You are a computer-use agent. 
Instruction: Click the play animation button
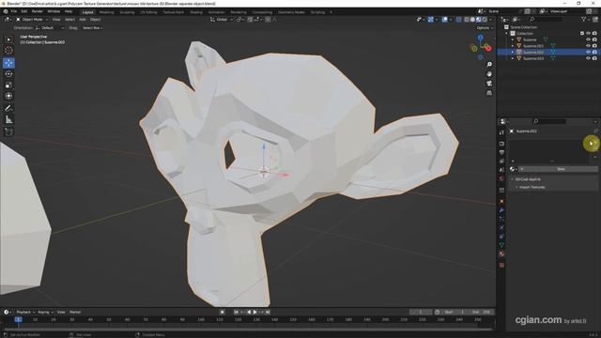(254, 312)
